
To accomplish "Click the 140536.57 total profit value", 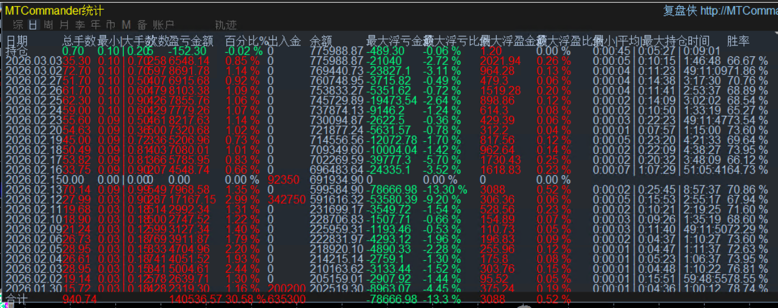I will coord(195,299).
